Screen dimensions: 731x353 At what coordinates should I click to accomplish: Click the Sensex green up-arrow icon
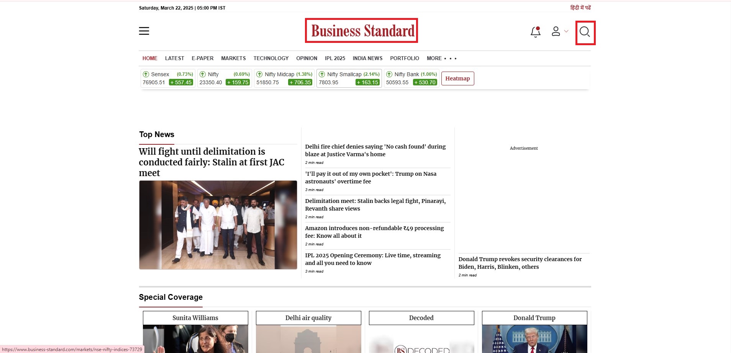click(x=146, y=74)
